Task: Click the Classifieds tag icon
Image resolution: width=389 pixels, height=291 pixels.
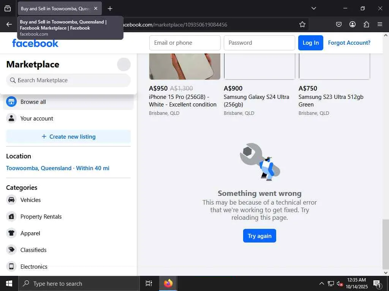Action: pos(11,250)
